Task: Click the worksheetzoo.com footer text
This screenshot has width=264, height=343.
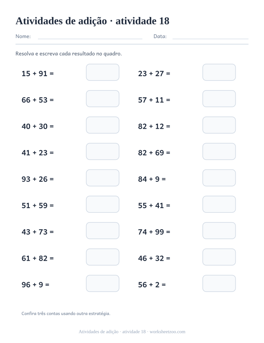Action: coord(167,332)
